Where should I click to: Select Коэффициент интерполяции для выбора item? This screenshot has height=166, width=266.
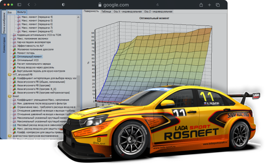[47, 78]
